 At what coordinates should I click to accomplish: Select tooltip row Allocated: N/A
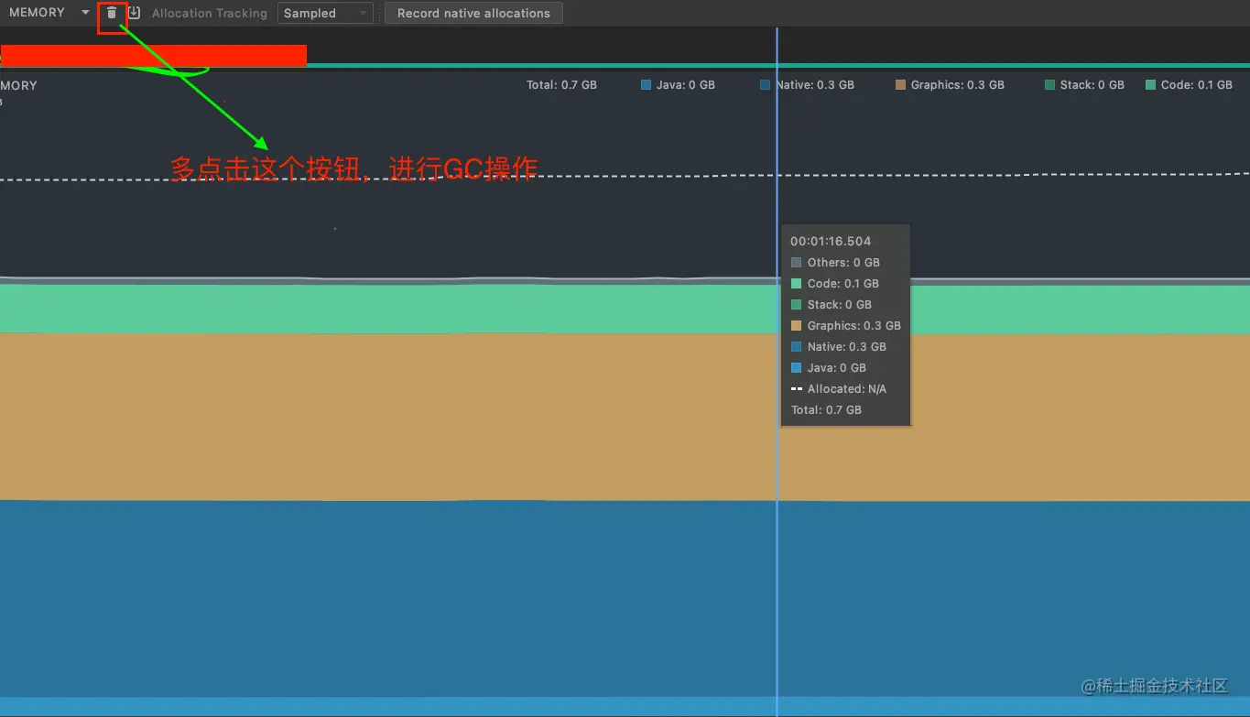tap(839, 388)
